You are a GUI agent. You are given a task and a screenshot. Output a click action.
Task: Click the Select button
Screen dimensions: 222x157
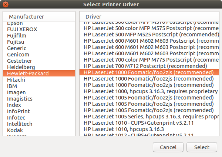click(x=202, y=147)
